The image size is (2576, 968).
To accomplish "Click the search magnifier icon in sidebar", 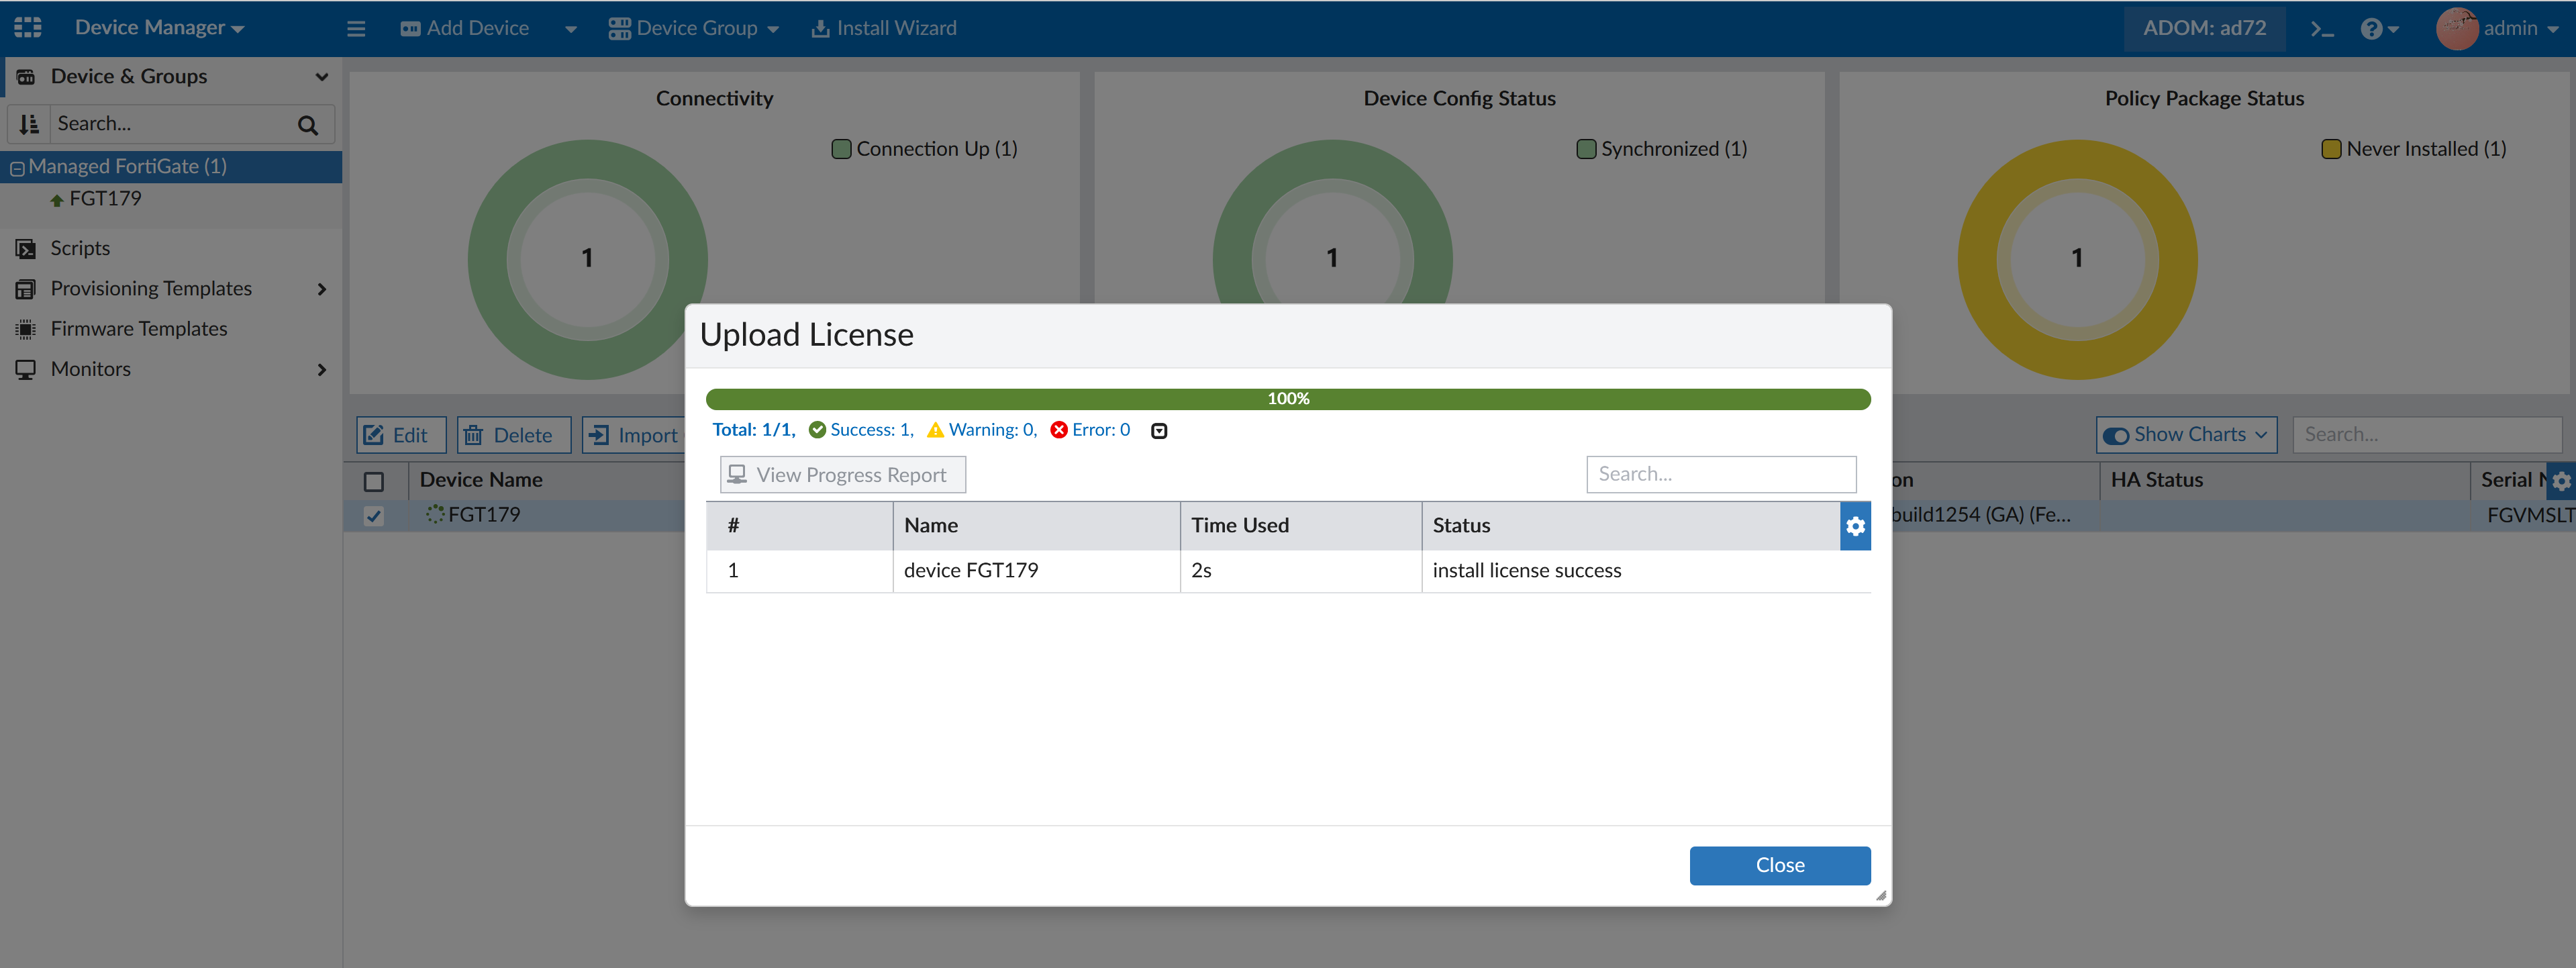I will pyautogui.click(x=308, y=124).
